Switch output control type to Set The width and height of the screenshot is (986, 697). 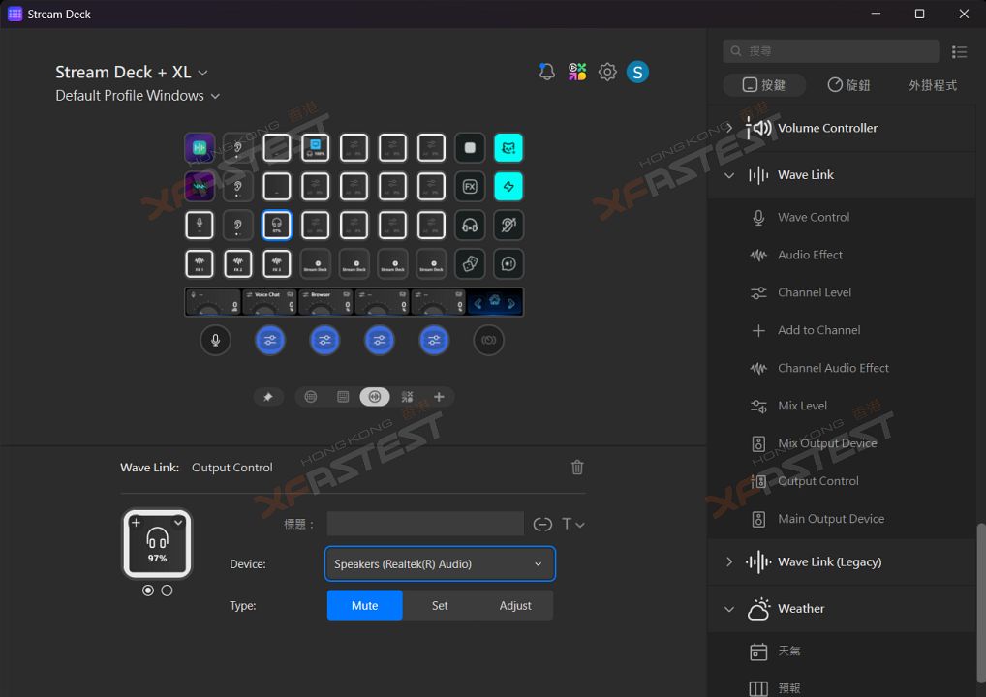[x=440, y=606]
